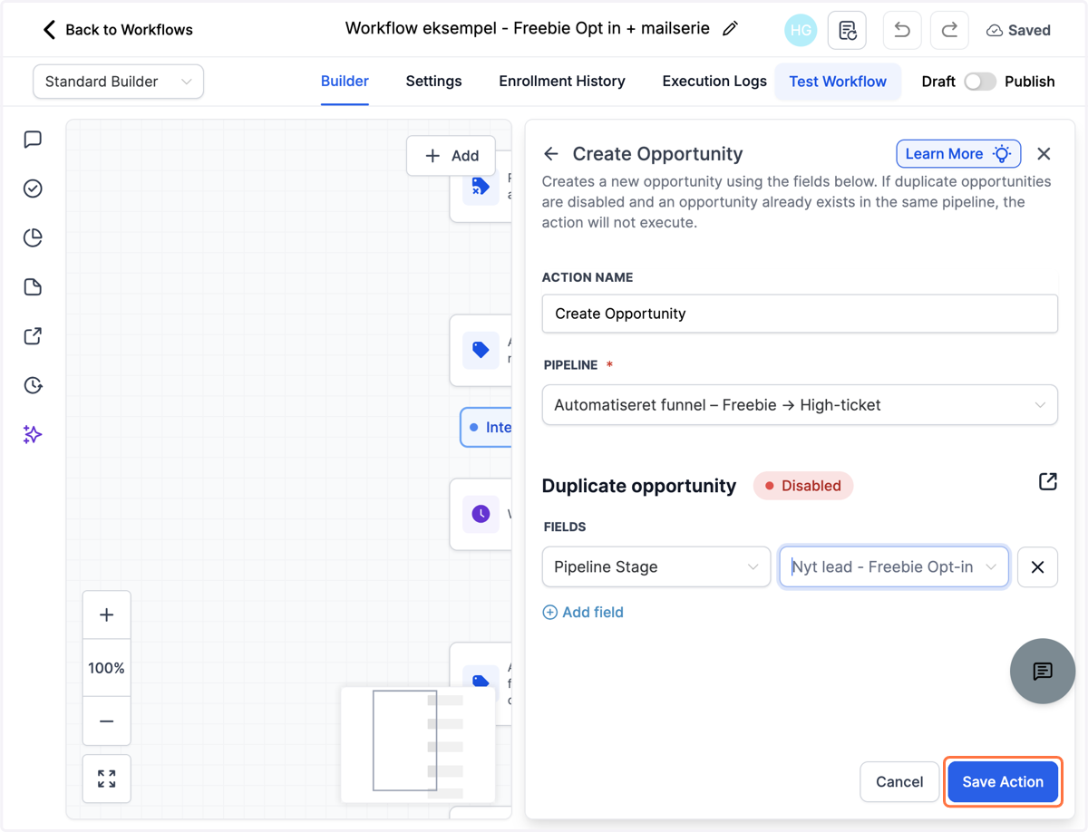Open the checkmark circle sidebar icon
This screenshot has height=832, width=1088.
click(x=33, y=189)
